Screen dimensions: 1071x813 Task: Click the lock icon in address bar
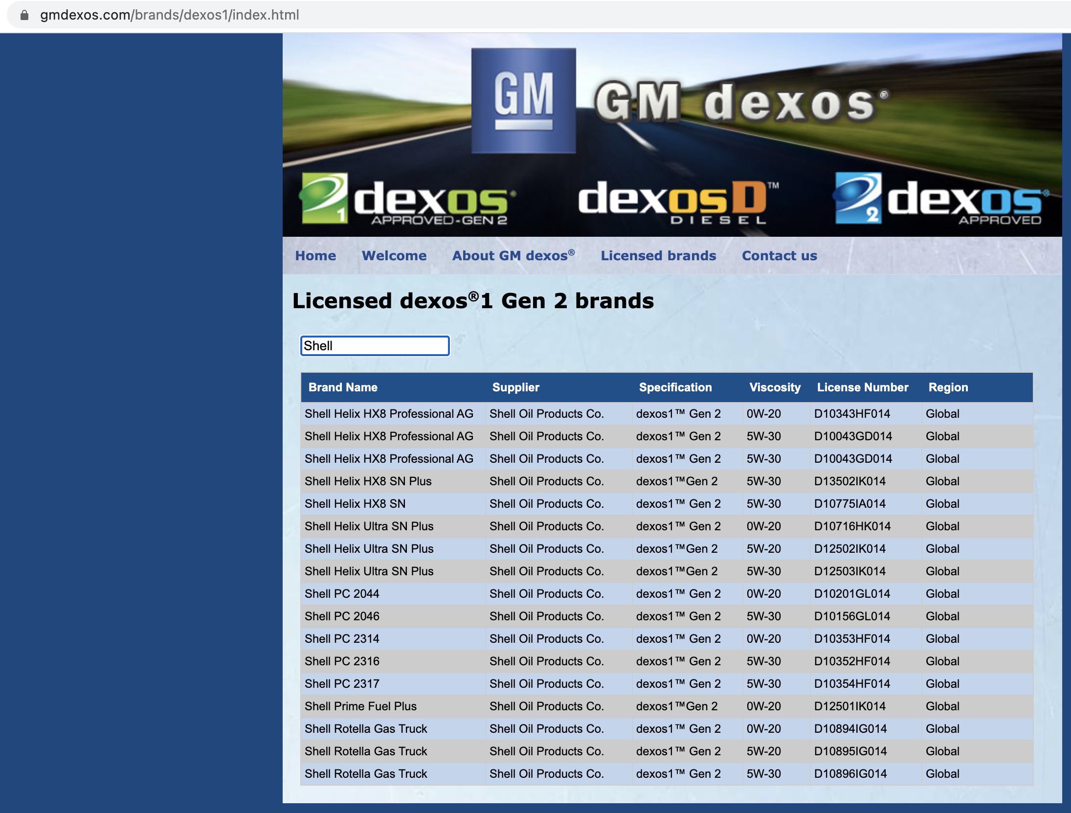pos(24,15)
